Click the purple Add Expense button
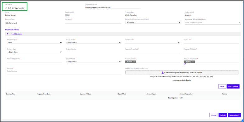 (x=233, y=86)
